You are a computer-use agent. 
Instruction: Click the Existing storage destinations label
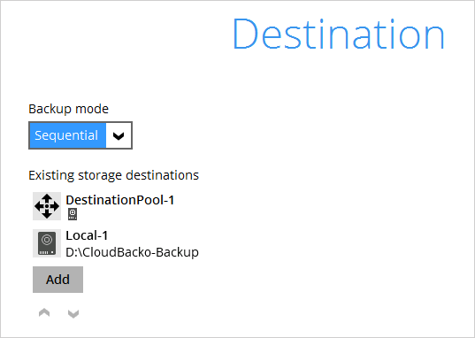click(113, 175)
